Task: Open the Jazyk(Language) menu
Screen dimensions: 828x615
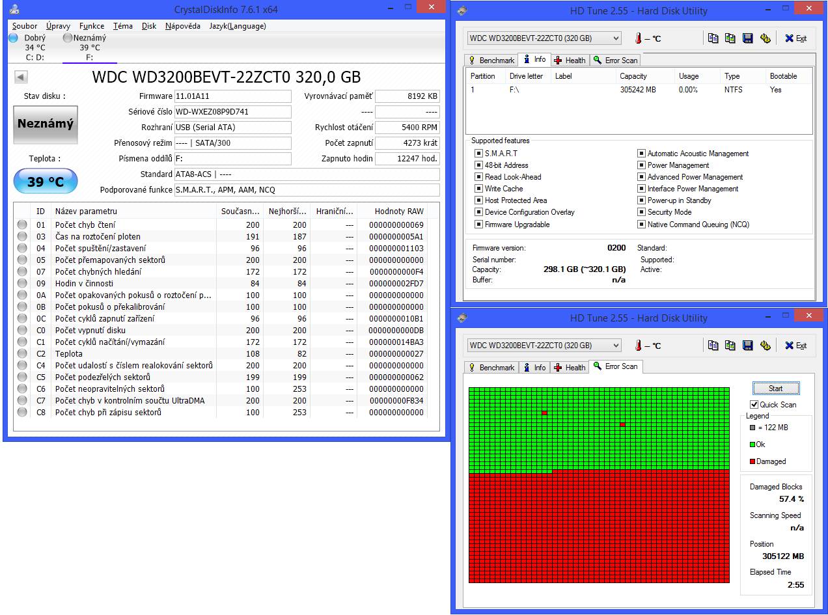Action: click(238, 26)
